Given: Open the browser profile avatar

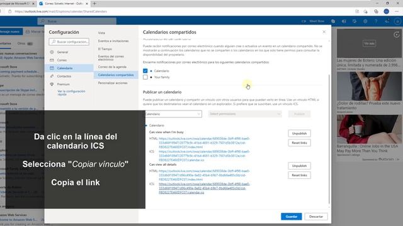Looking at the screenshot, I should click(x=386, y=11).
